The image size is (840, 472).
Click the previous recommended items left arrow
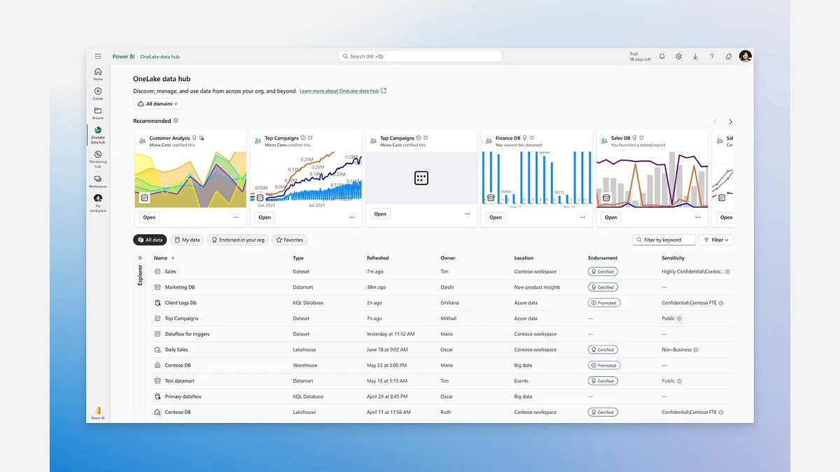[715, 122]
